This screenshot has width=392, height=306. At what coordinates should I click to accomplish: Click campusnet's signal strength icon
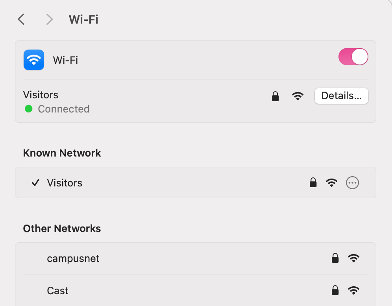click(353, 258)
